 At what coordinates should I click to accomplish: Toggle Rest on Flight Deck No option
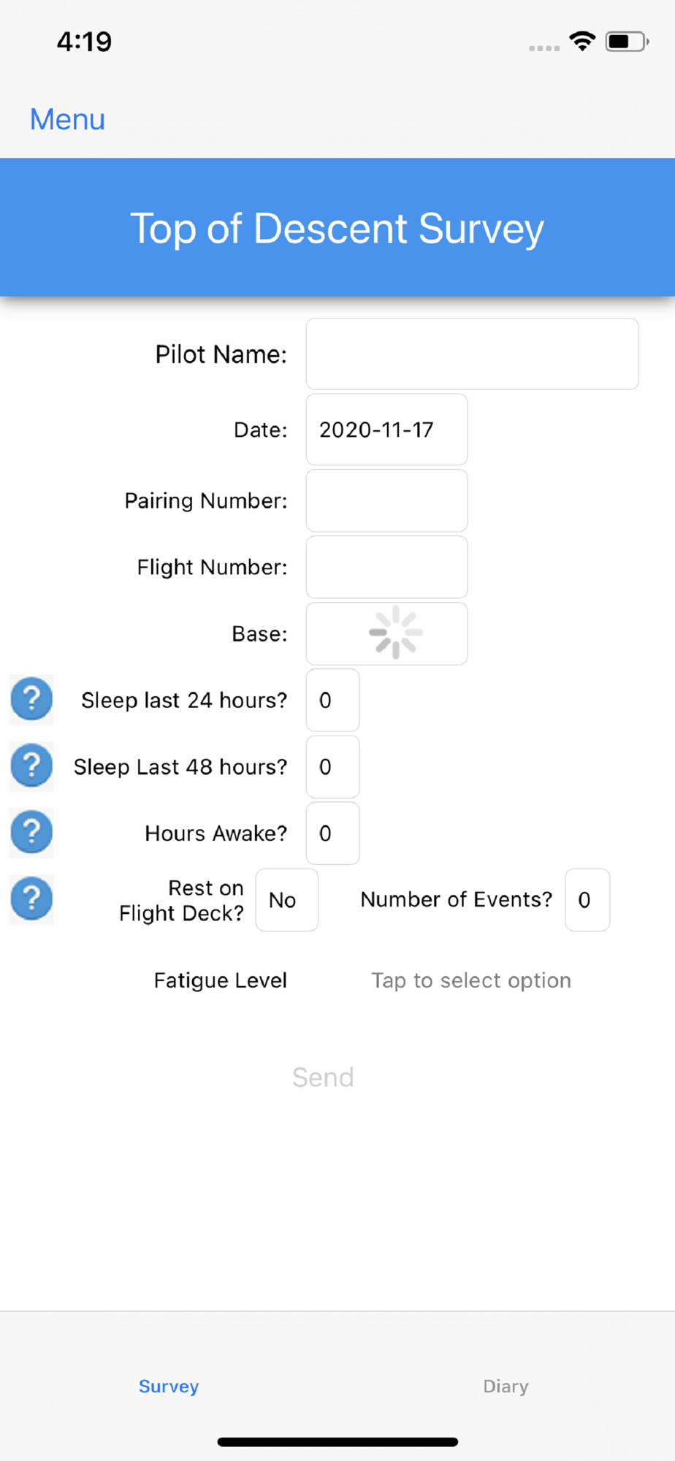tap(286, 900)
